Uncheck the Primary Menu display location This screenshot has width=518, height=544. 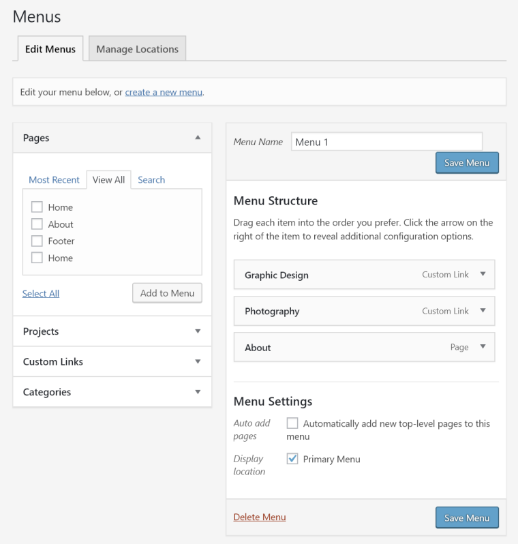[x=292, y=459]
